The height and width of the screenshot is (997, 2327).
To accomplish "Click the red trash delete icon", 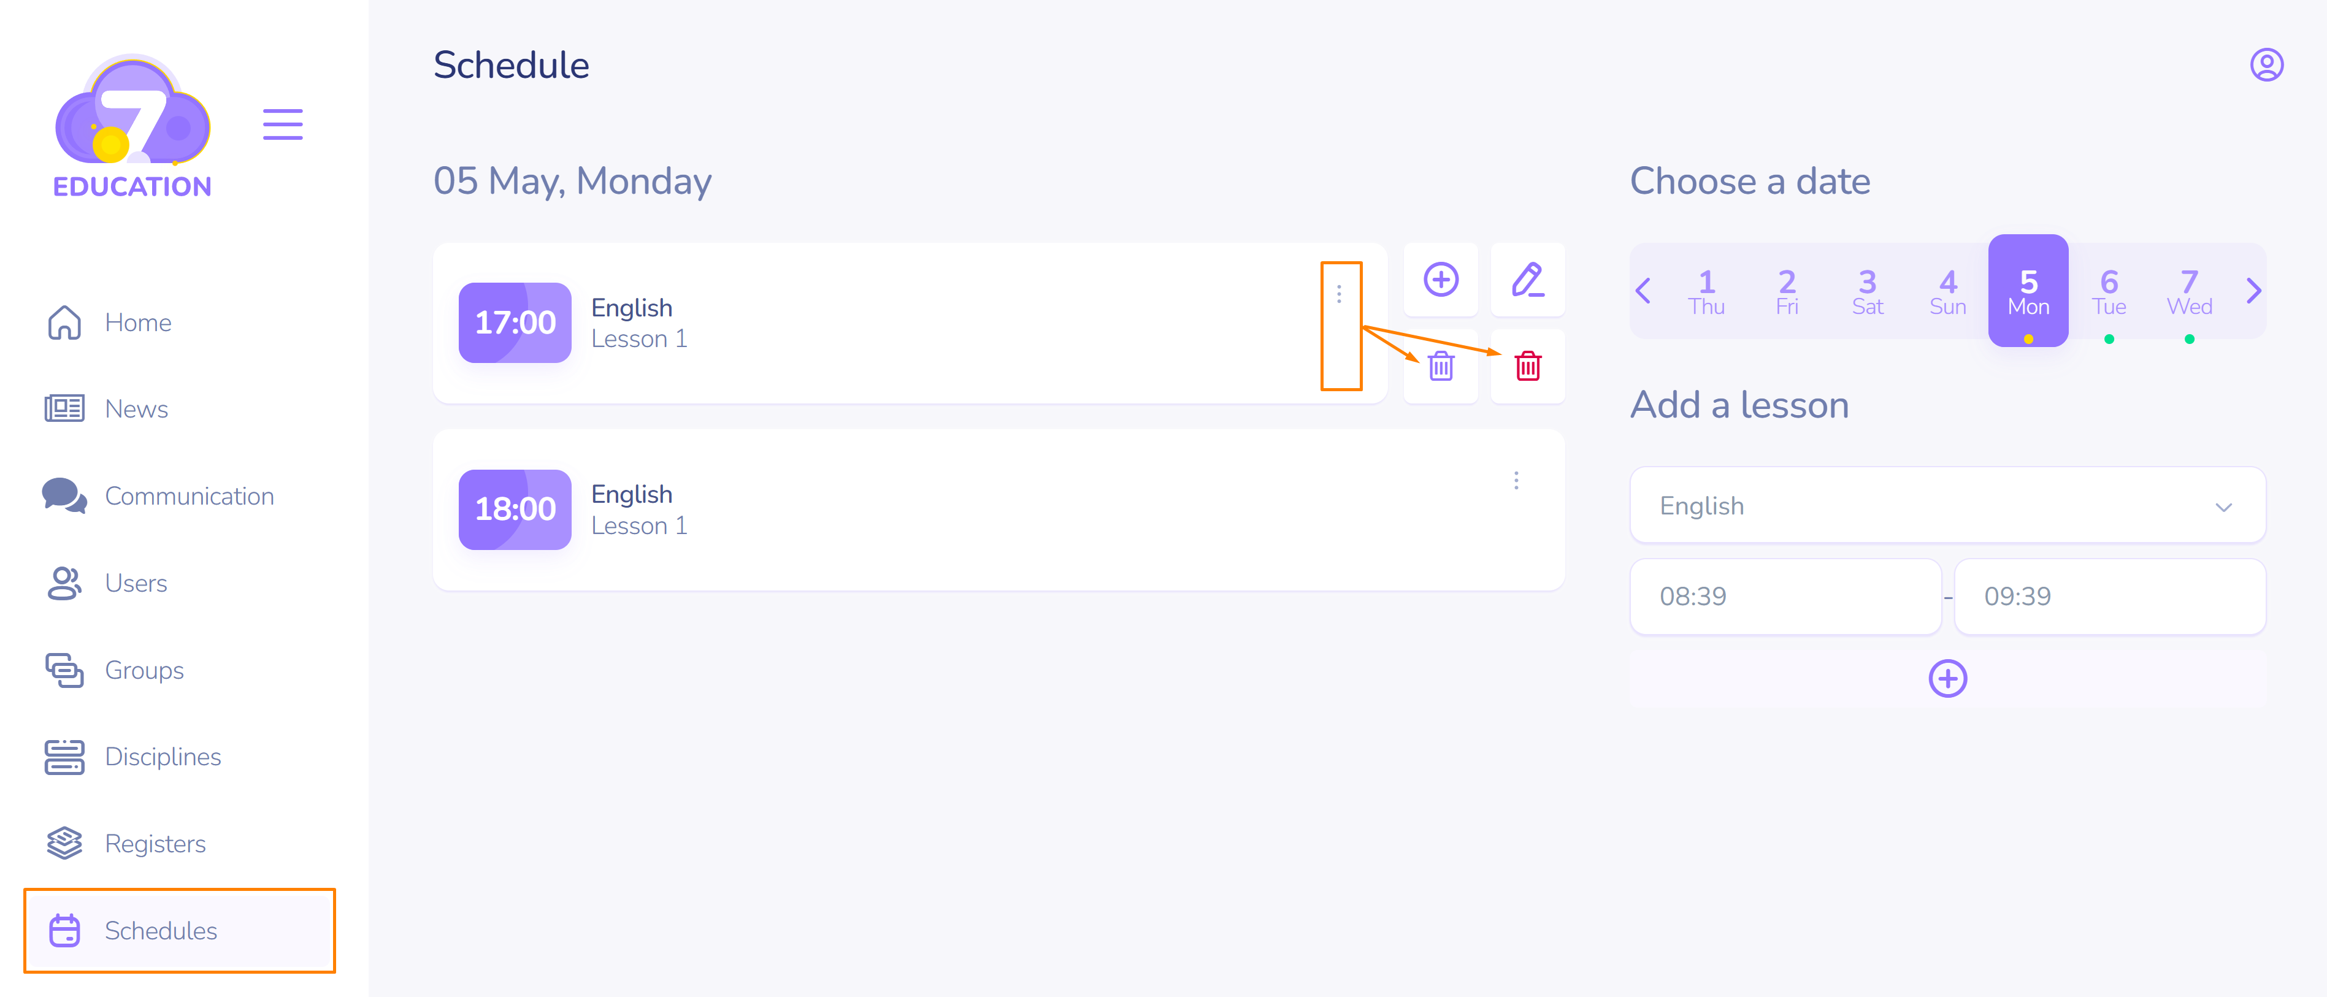I will coord(1528,365).
